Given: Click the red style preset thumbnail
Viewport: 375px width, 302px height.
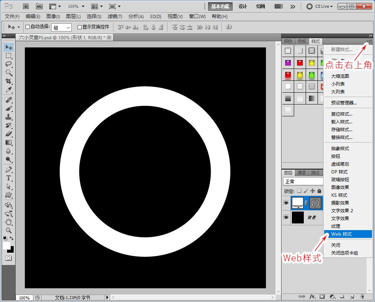Looking at the screenshot, I should click(x=300, y=63).
